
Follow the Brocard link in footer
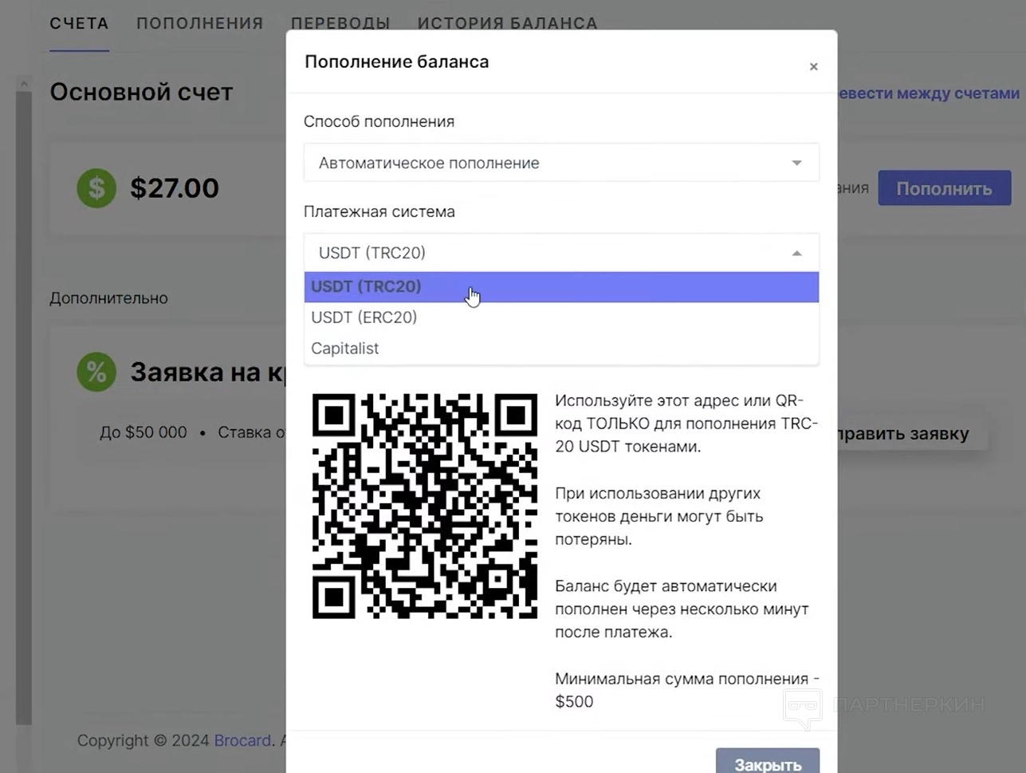tap(242, 740)
